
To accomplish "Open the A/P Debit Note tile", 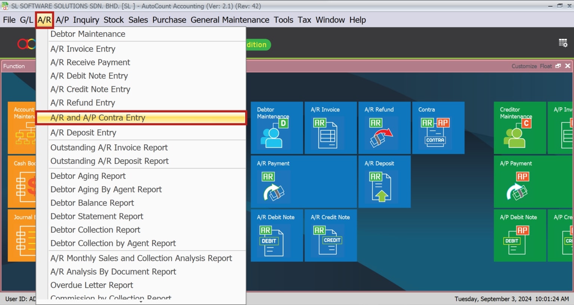I will 519,235.
